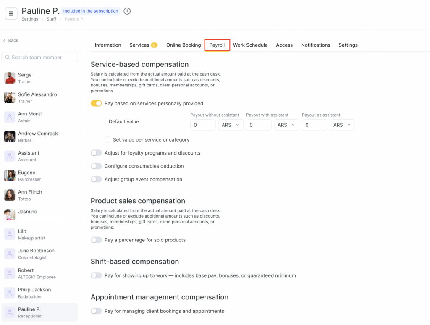Open currency dropdown for payout as assistant
430x325 pixels.
342,125
